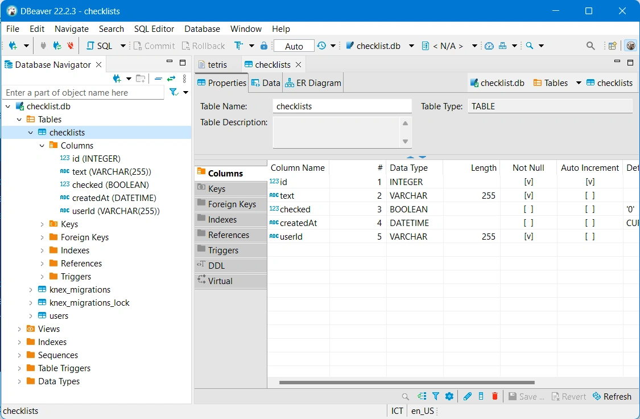Click the Collapse All icon in Database Navigator
The image size is (640, 419).
pyautogui.click(x=158, y=79)
